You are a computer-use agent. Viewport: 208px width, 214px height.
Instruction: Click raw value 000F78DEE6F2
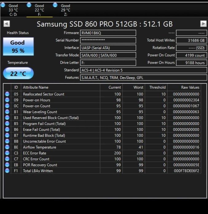pyautogui.click(x=186, y=171)
